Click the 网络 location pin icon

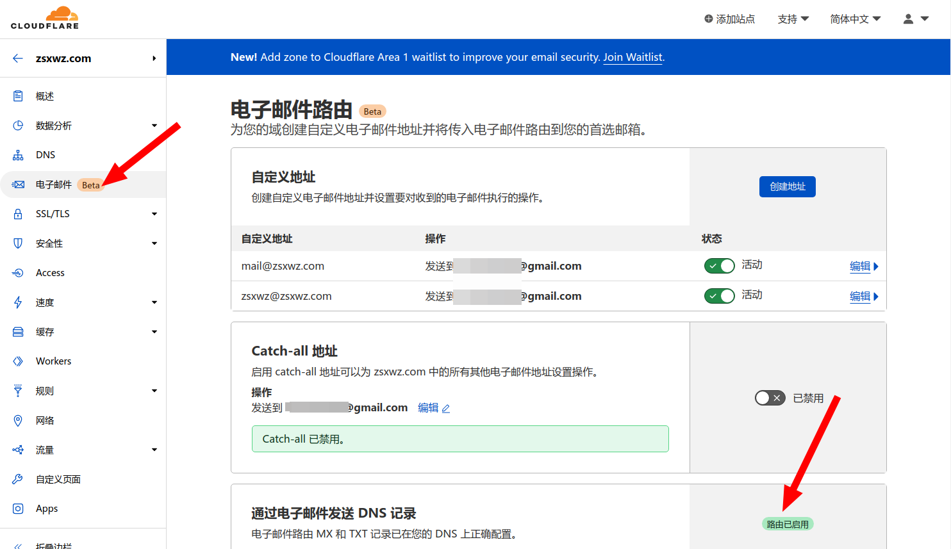pos(18,420)
